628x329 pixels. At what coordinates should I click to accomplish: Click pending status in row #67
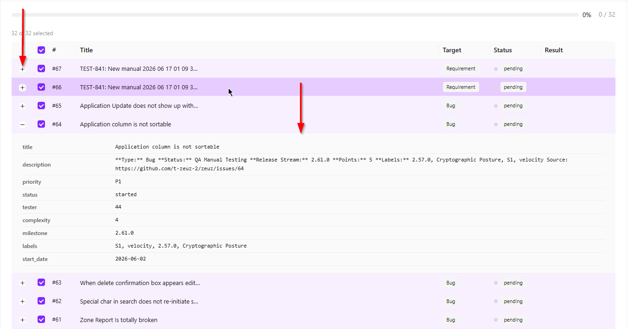[x=513, y=68]
